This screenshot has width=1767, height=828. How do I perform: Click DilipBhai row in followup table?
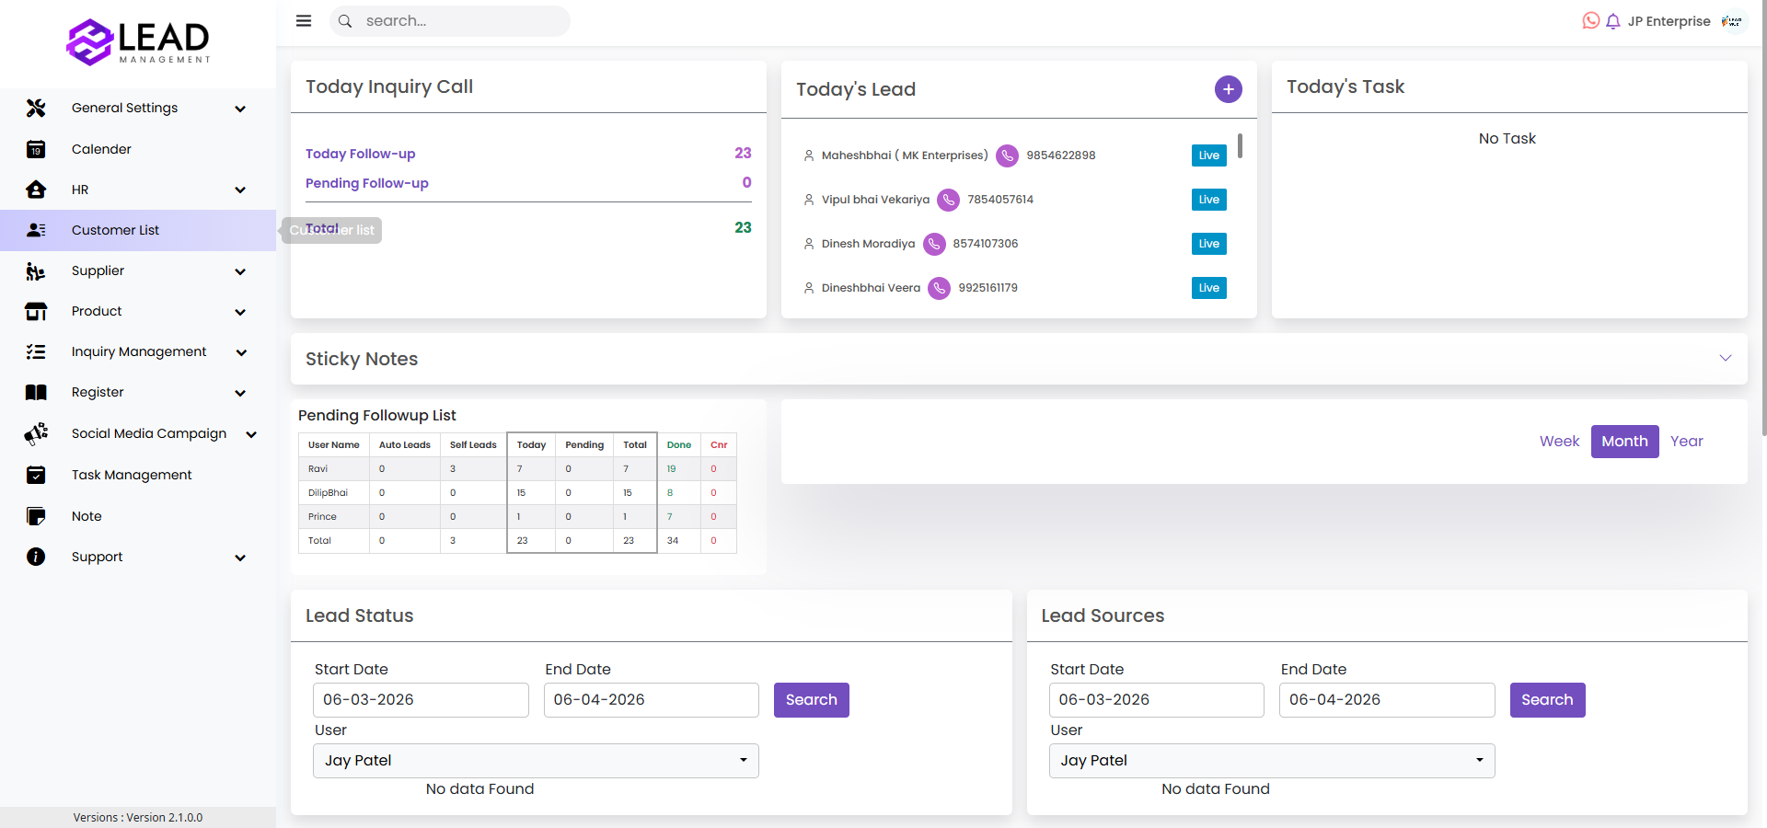click(x=517, y=493)
